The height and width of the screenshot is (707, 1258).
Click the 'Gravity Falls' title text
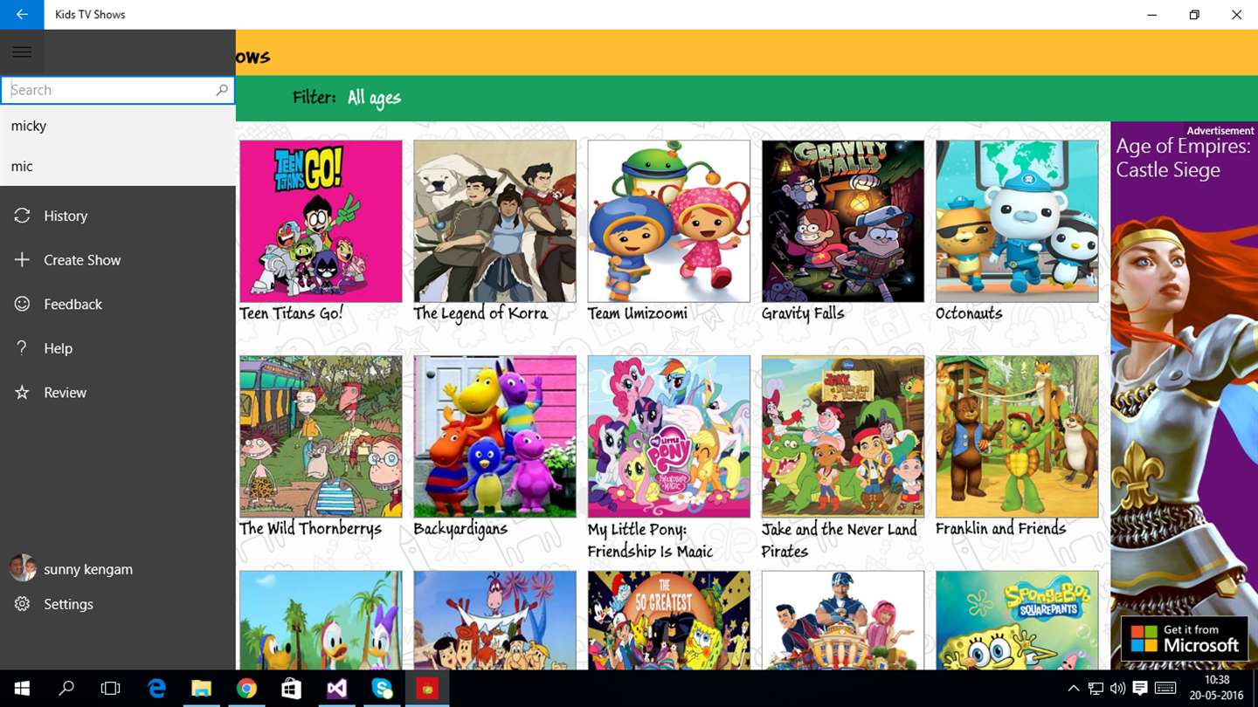[x=803, y=313]
